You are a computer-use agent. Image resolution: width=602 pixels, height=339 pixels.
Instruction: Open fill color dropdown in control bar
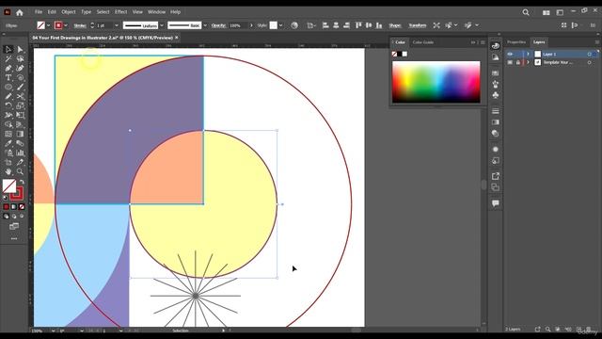[x=48, y=25]
